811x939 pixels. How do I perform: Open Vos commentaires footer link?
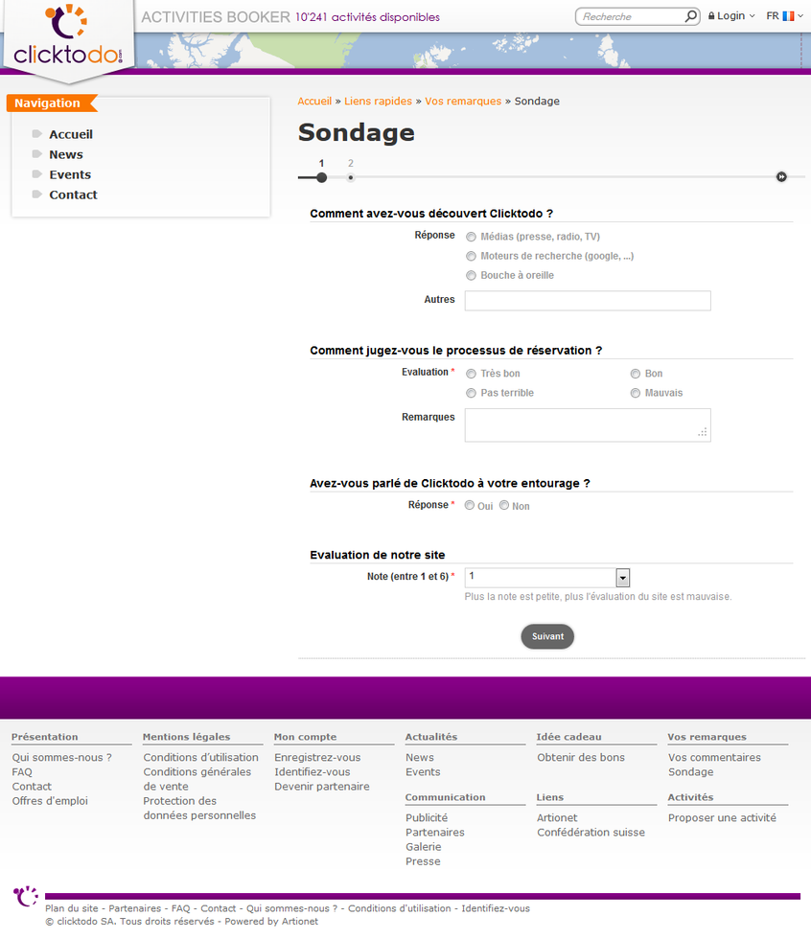pyautogui.click(x=714, y=758)
